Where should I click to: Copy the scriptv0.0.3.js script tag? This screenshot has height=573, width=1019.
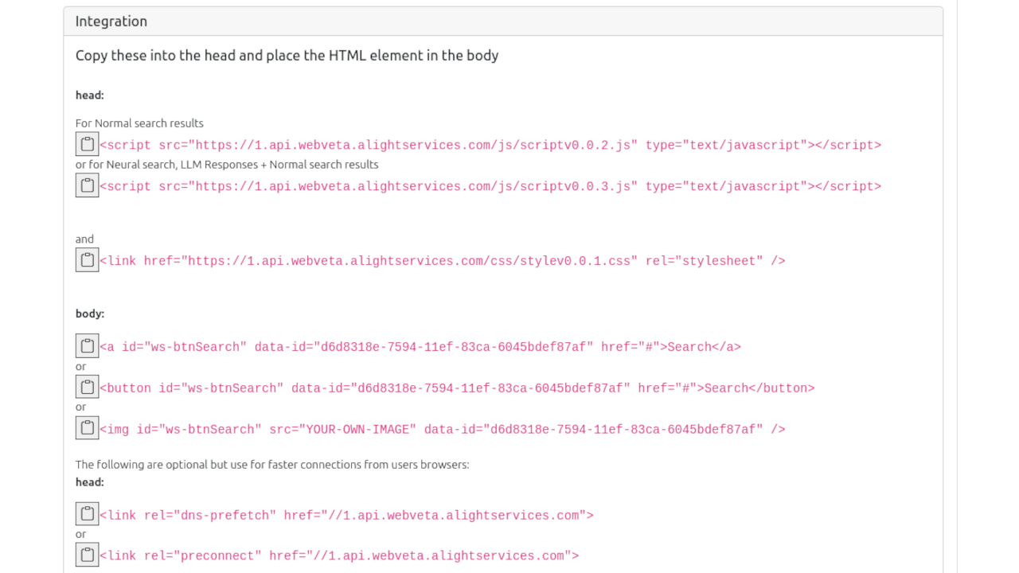point(88,185)
